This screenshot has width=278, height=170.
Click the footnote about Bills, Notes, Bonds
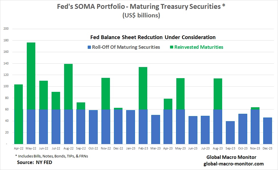[x=52, y=156]
